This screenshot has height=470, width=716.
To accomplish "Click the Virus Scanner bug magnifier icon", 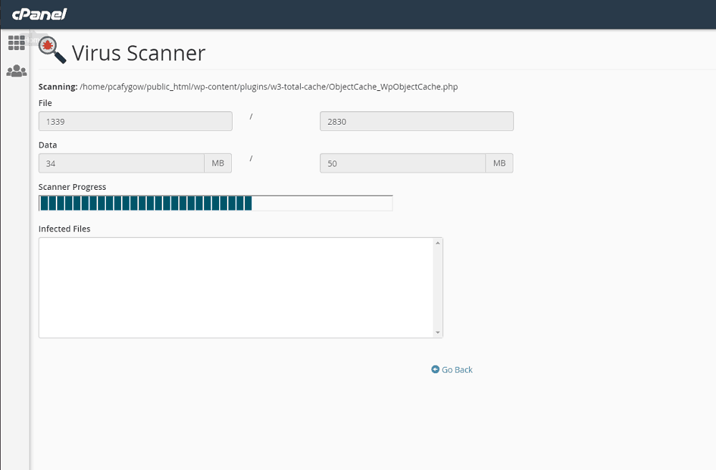I will (x=52, y=49).
